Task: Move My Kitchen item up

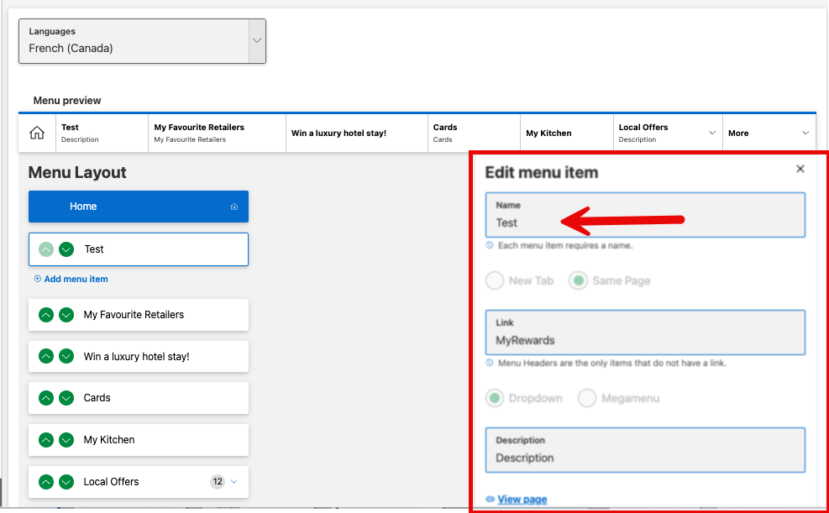Action: coord(46,440)
